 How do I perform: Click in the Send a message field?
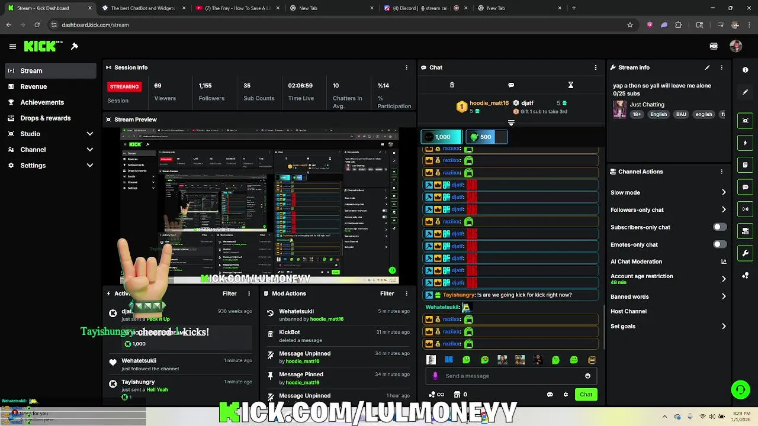coord(512,376)
